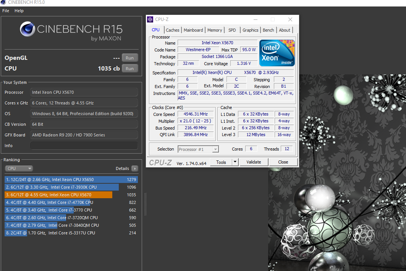Click the Cores x GHz field

[x=84, y=103]
